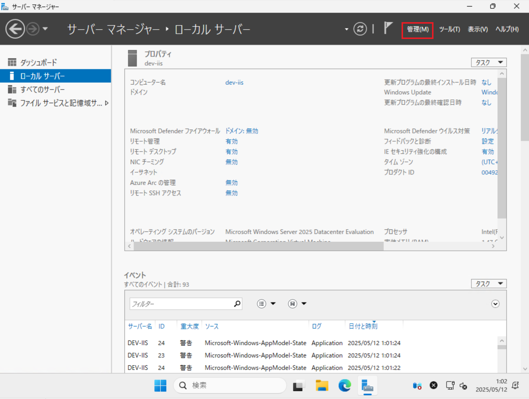529x399 pixels.
Task: Open the 表示(V) menu
Action: [478, 29]
